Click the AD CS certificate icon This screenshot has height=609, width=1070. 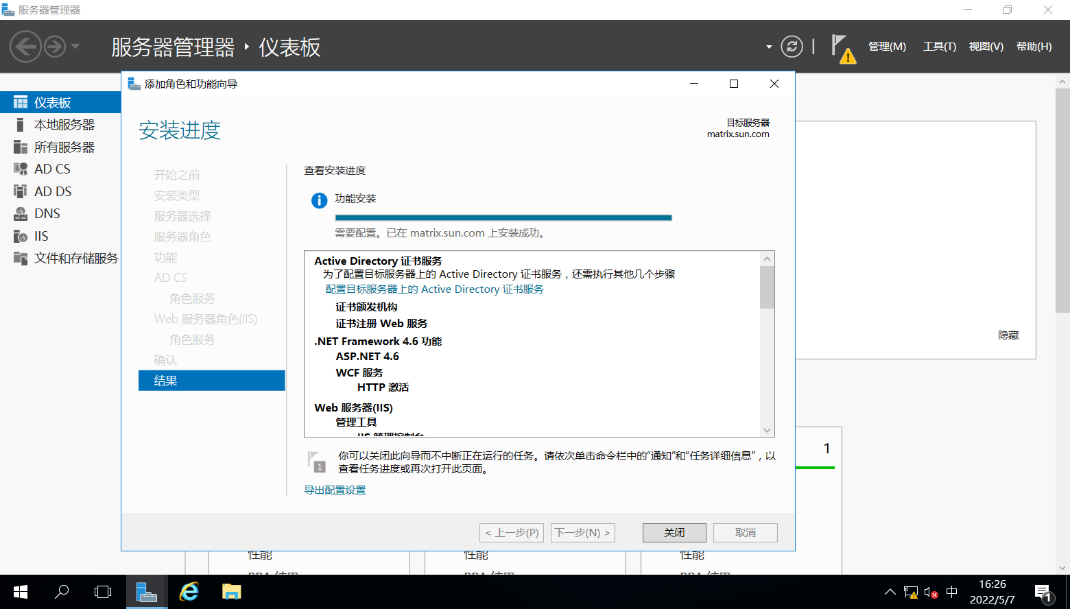pos(21,169)
